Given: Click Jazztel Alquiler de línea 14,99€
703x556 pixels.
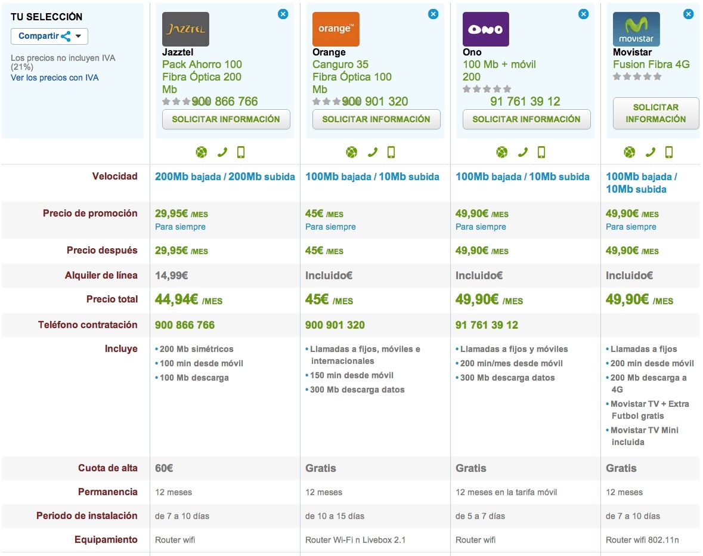Looking at the screenshot, I should tap(171, 275).
